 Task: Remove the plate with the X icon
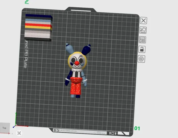(143, 21)
